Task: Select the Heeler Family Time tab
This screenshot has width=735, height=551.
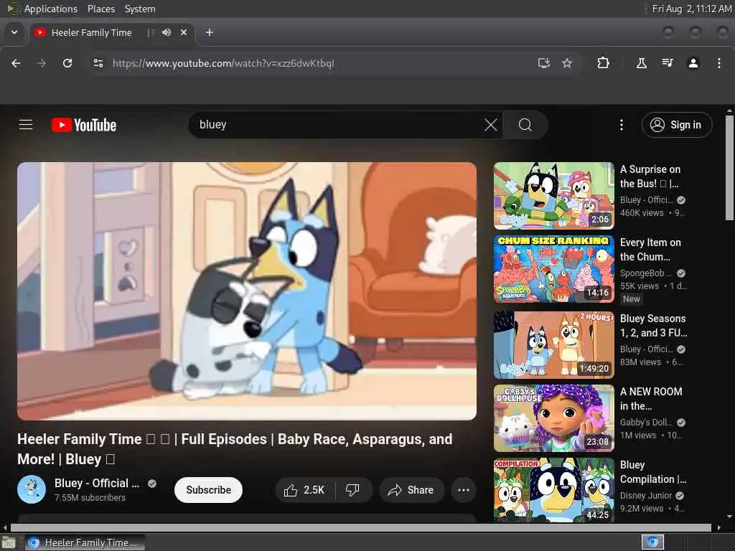Action: click(92, 32)
